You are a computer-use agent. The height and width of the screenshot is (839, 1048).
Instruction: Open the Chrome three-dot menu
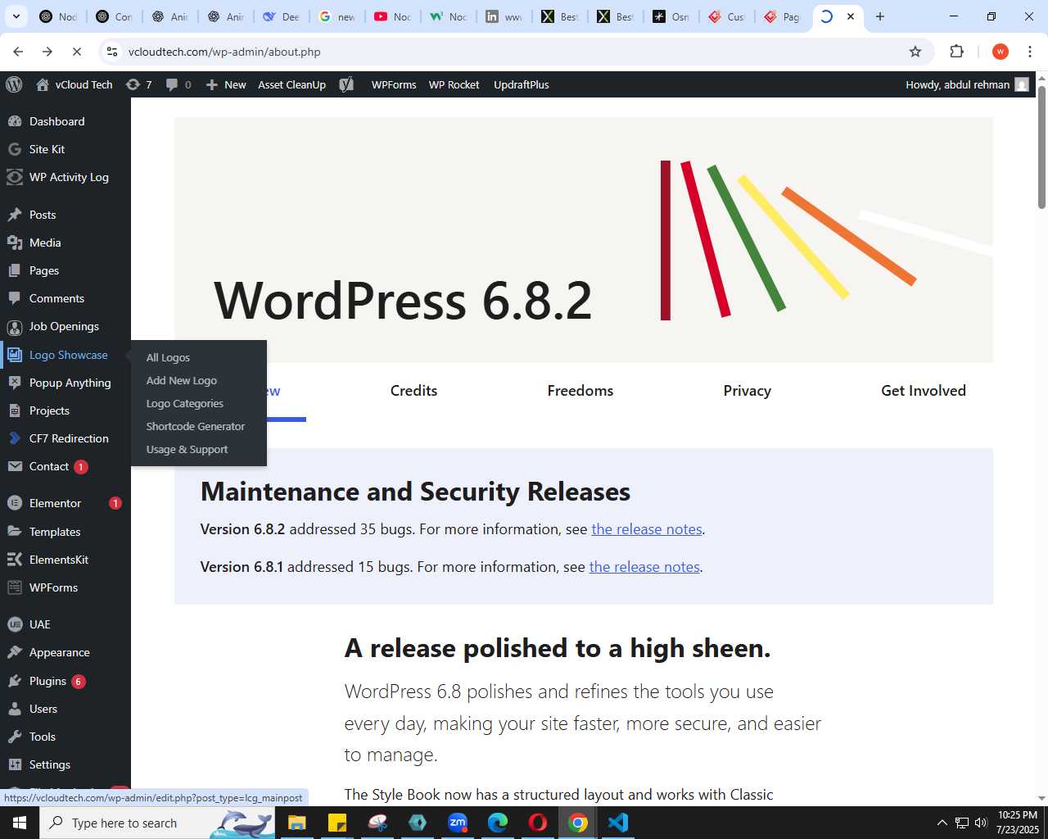1030,52
